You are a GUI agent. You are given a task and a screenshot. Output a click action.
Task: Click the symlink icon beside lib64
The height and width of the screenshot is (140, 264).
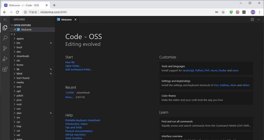pyautogui.click(x=51, y=73)
